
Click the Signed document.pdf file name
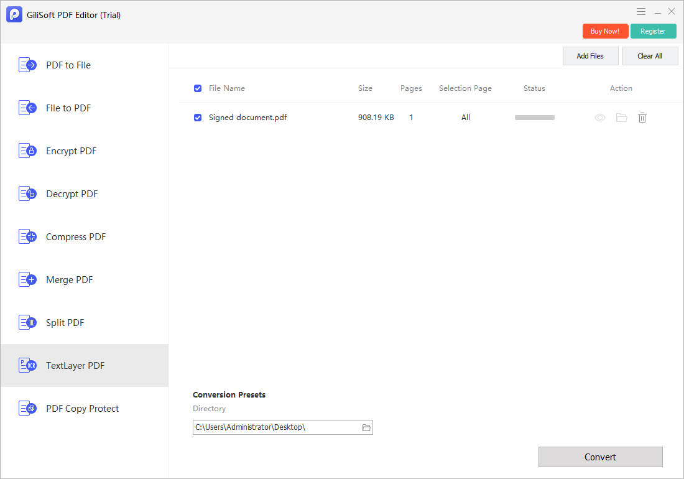tap(247, 118)
